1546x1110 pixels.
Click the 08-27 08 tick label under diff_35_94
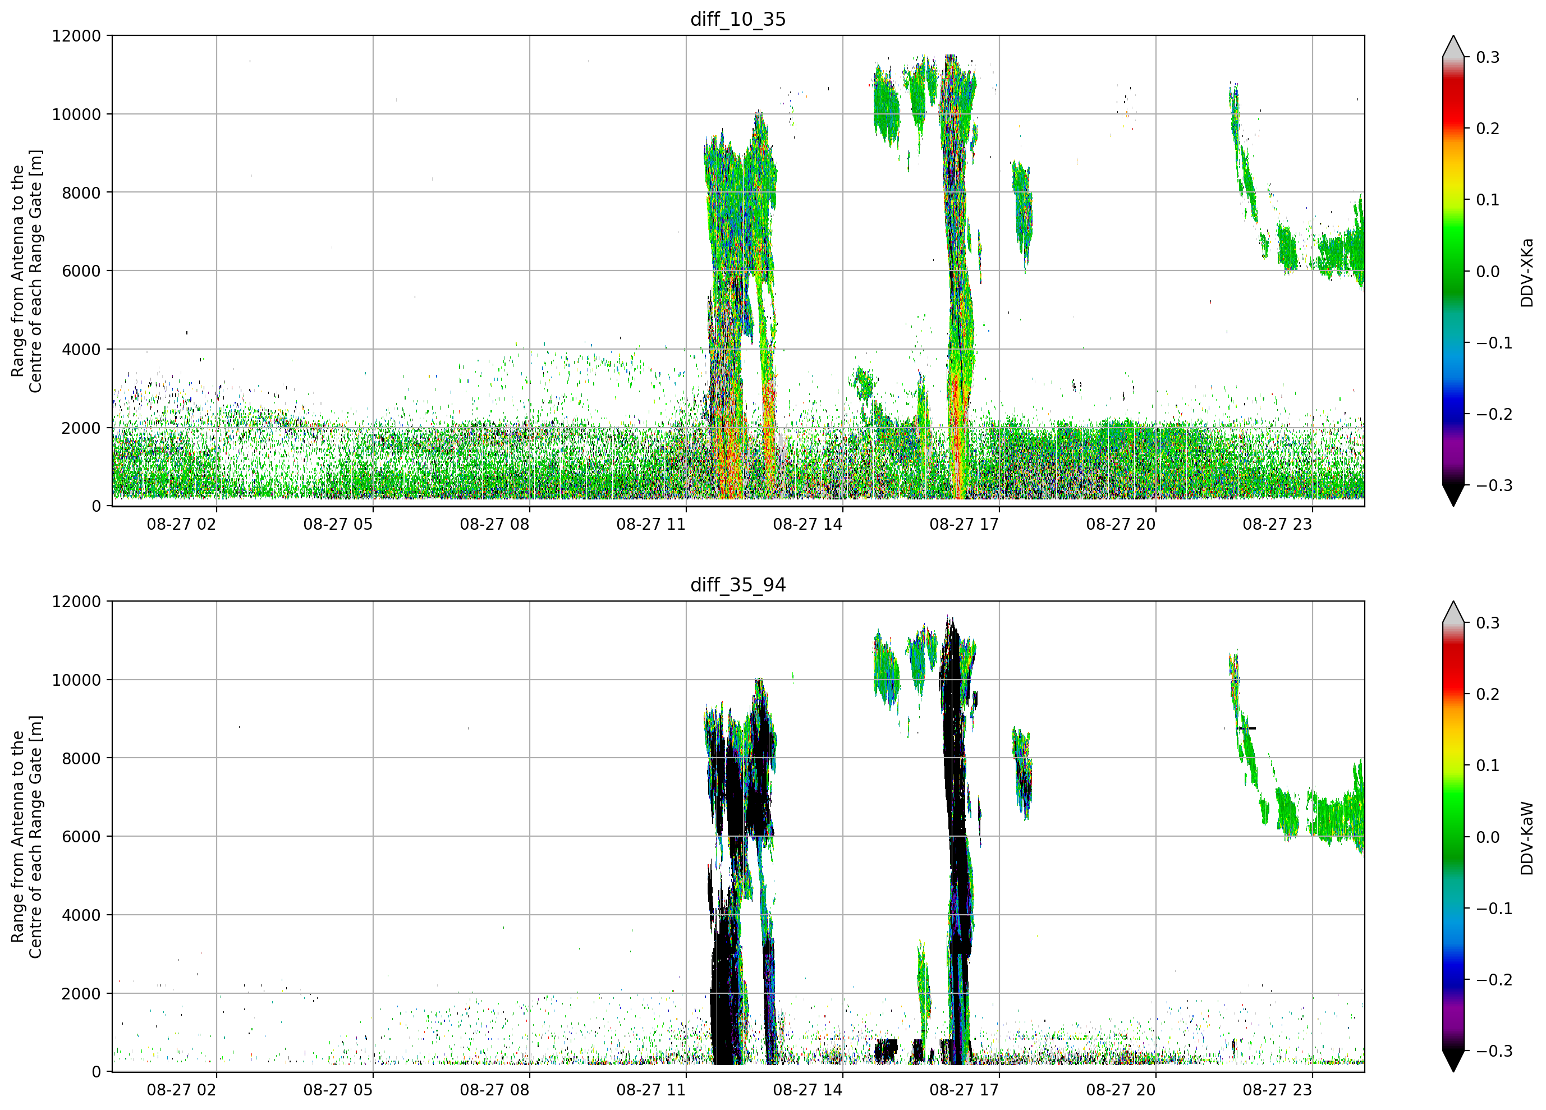[494, 1090]
